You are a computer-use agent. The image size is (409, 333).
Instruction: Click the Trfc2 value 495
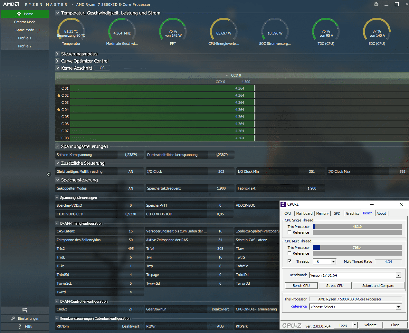(x=131, y=249)
